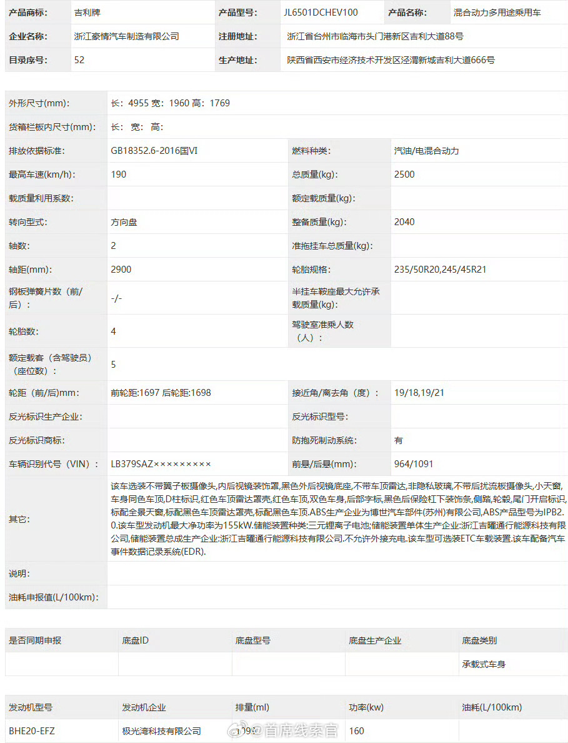
Task: Select the catalog serial number 52
Action: click(x=79, y=60)
